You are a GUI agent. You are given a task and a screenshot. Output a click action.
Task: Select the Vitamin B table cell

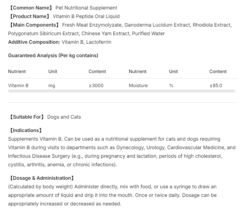(18, 86)
